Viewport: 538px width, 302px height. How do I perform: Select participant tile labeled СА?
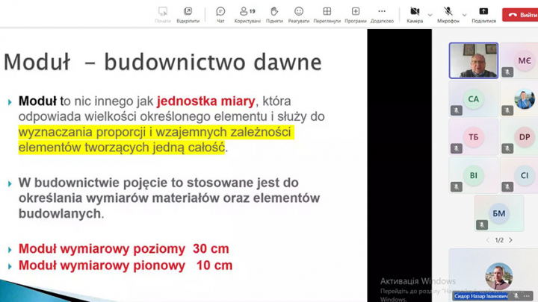click(x=473, y=99)
